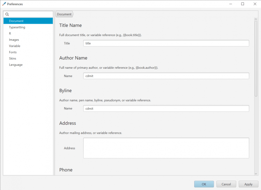Open the Images preferences category
261x190 pixels.
[14, 40]
